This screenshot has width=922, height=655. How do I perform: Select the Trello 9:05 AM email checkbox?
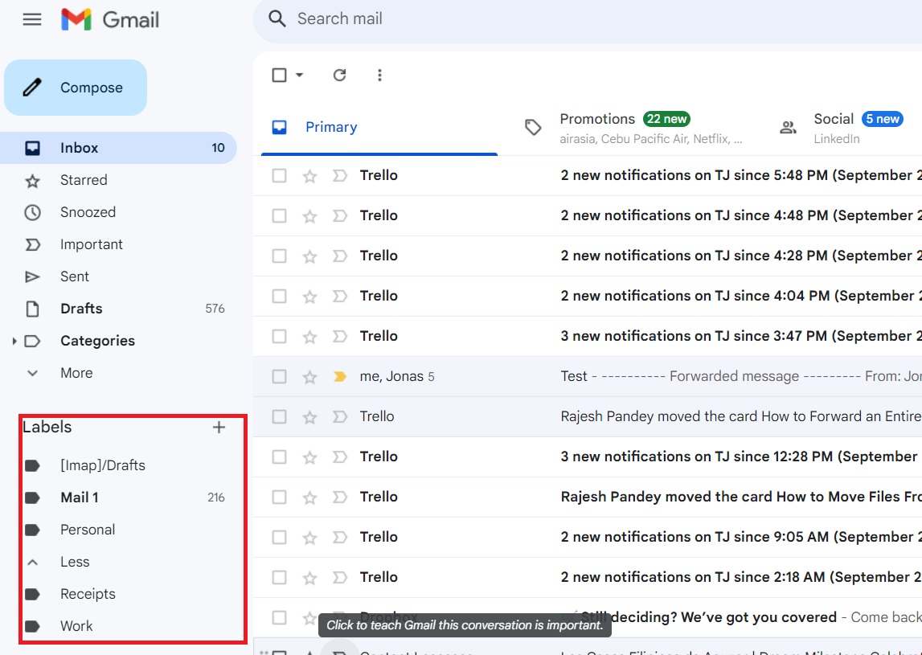279,538
